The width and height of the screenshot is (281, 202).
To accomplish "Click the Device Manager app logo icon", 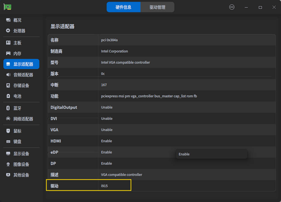I will (7, 7).
